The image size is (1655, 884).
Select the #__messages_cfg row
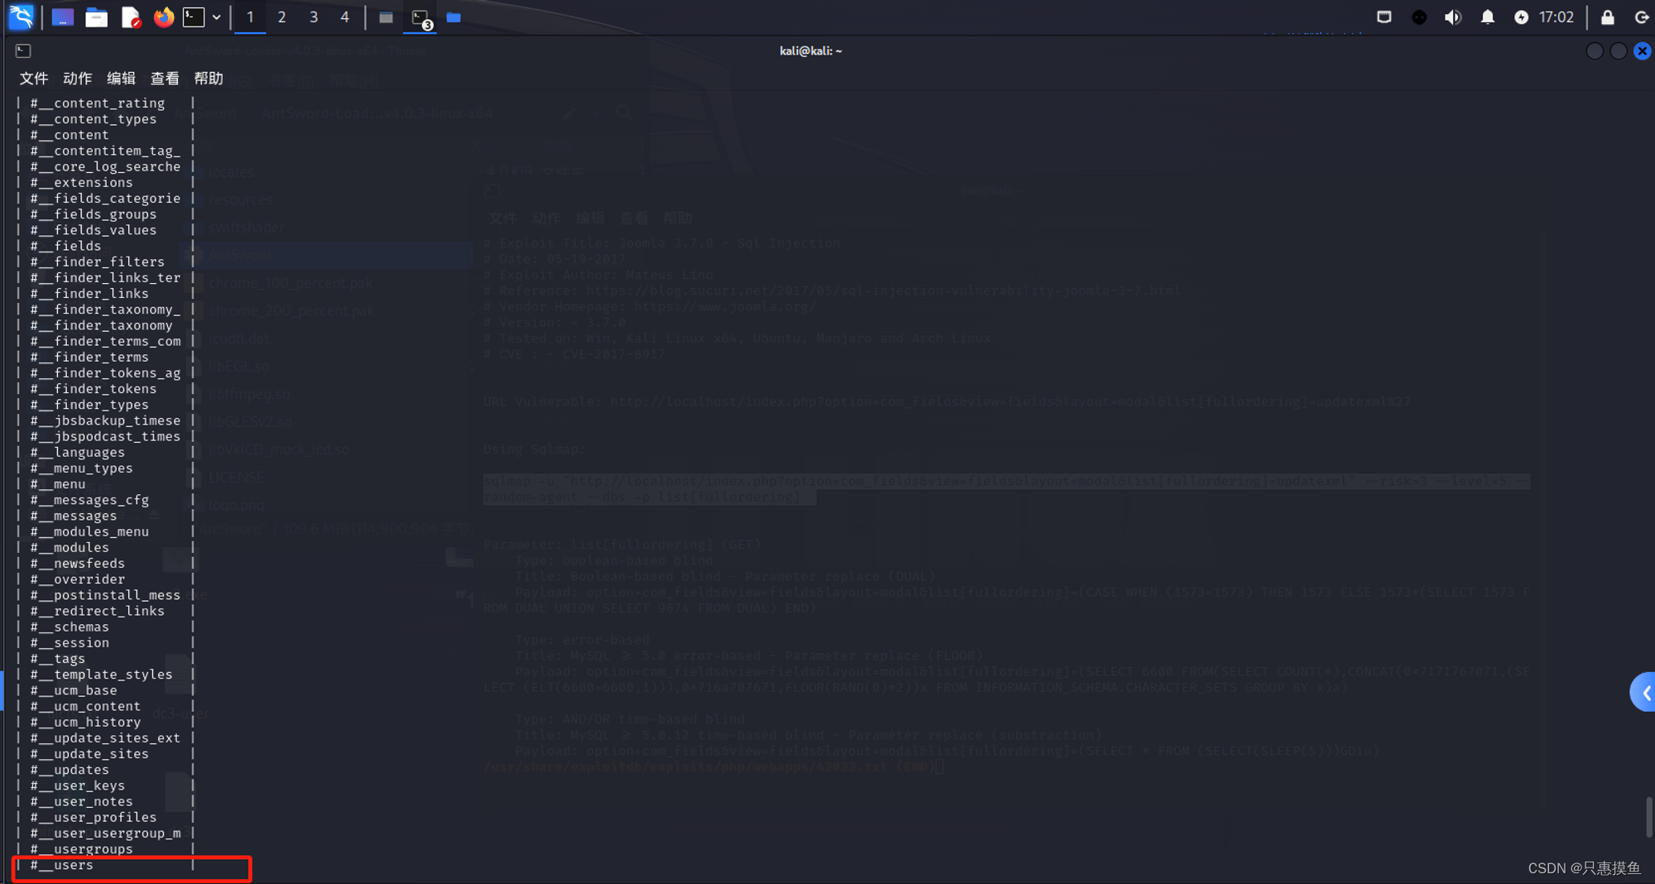pyautogui.click(x=106, y=500)
